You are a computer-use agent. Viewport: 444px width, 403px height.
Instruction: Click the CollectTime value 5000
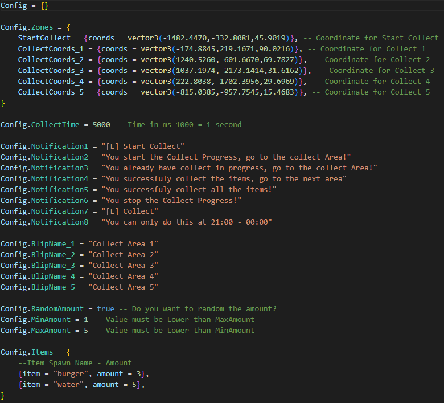[x=101, y=124]
